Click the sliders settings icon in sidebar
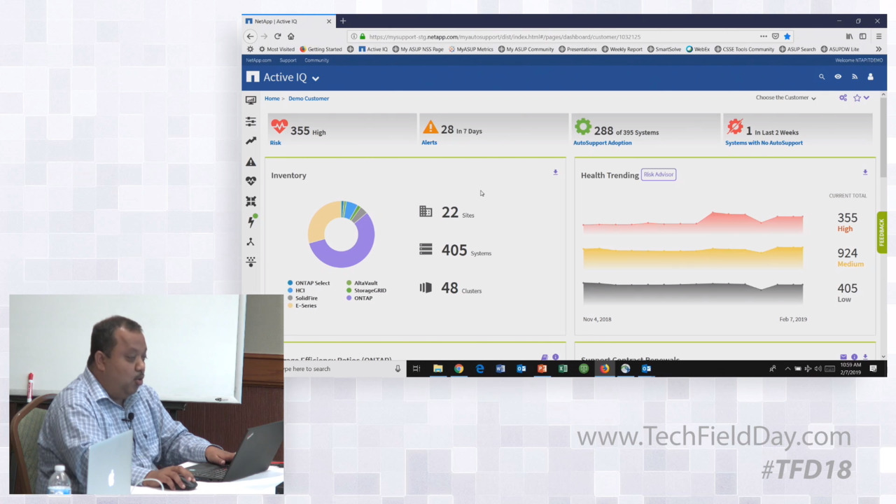The width and height of the screenshot is (896, 504). pyautogui.click(x=251, y=122)
